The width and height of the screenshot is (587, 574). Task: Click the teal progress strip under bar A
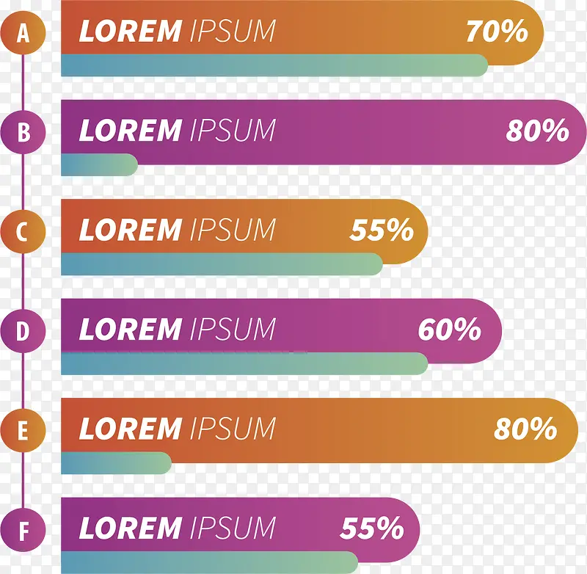tap(274, 65)
